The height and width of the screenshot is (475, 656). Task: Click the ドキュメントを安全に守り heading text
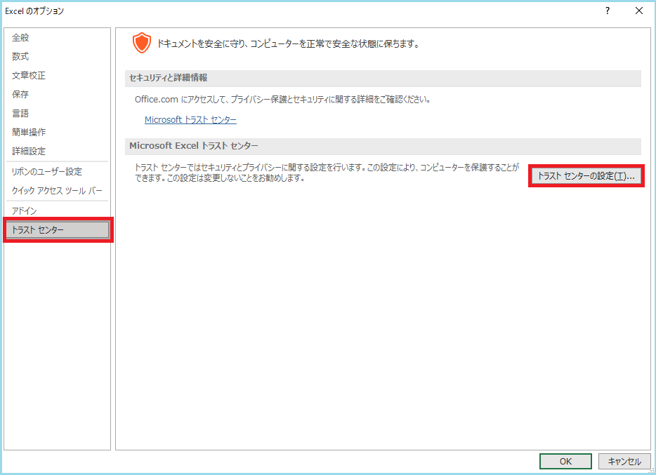[x=288, y=44]
